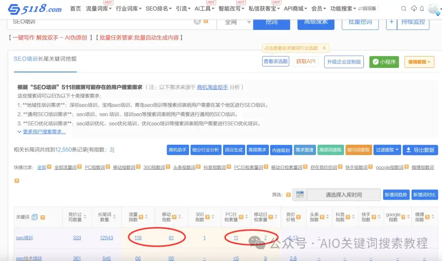The width and height of the screenshot is (442, 261).
Task: Clear the SEO培训 search field with X icon
Action: pos(197,21)
